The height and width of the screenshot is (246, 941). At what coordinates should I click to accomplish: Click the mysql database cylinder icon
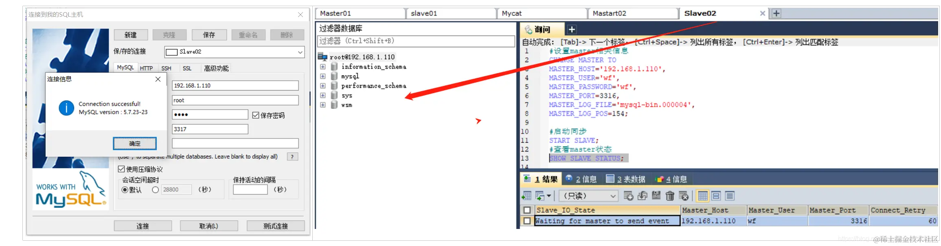(334, 76)
